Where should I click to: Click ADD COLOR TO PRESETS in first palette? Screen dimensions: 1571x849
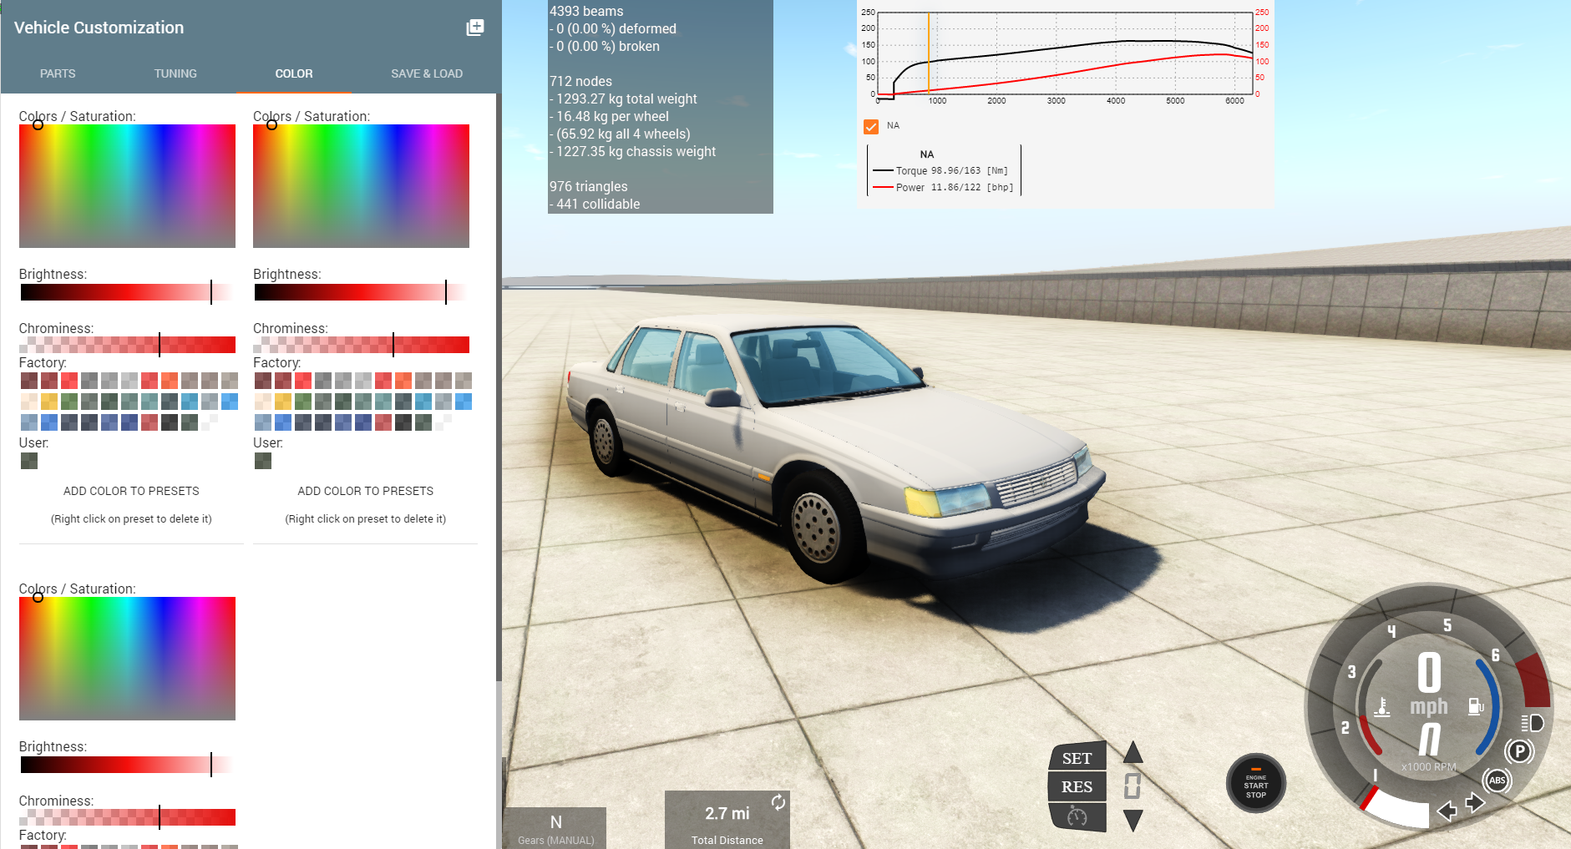(131, 491)
